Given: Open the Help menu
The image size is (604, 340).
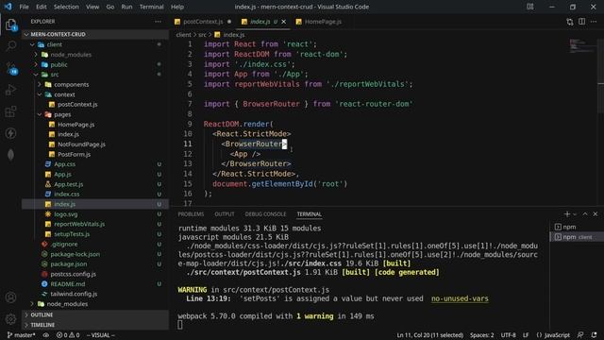Looking at the screenshot, I should tap(177, 7).
